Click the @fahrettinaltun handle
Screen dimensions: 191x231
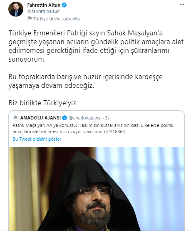(x=43, y=11)
